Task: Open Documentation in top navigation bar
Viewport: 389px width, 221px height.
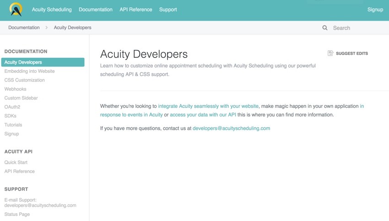Action: pyautogui.click(x=96, y=10)
